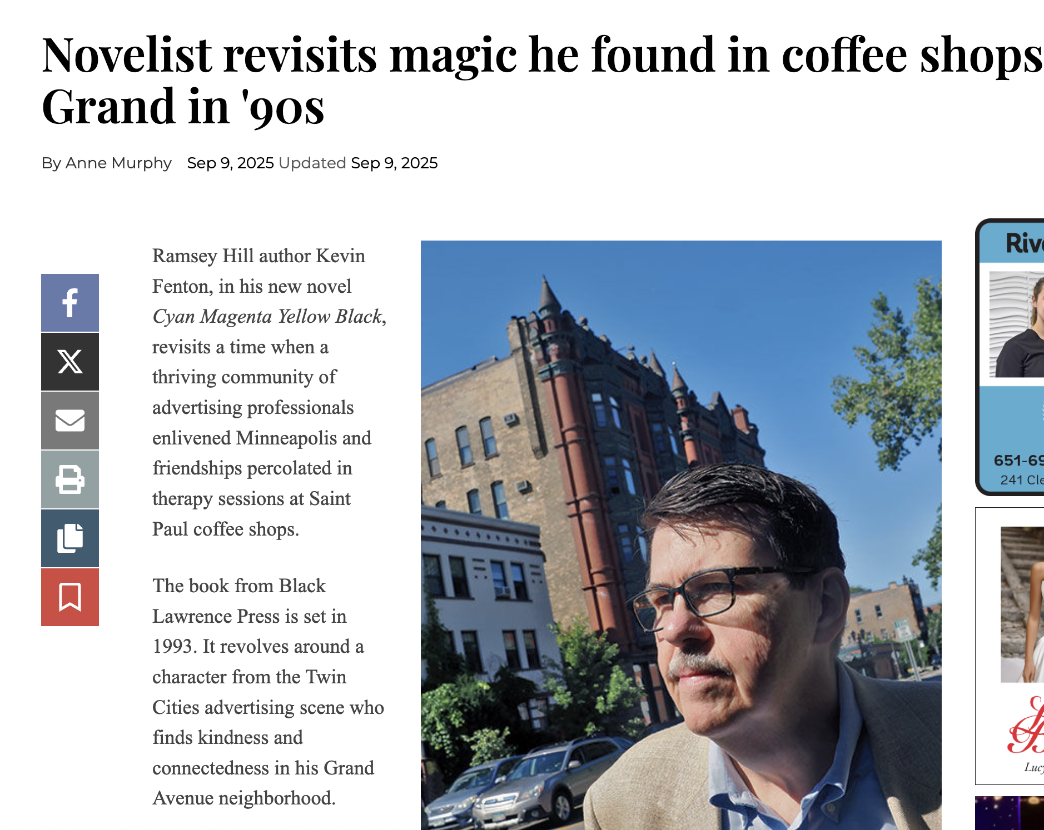Open the blue 'Riv' advertisement header

point(1012,243)
